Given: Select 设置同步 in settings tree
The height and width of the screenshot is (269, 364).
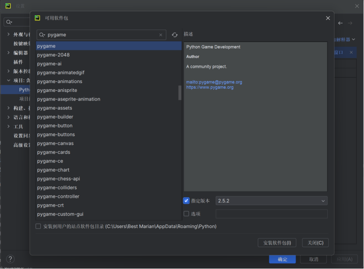Looking at the screenshot, I should click(x=21, y=136).
